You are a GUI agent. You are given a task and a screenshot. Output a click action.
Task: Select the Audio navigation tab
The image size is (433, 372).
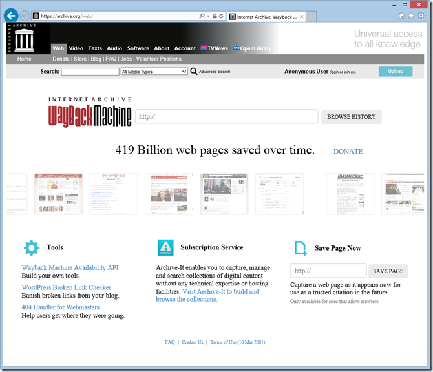114,48
